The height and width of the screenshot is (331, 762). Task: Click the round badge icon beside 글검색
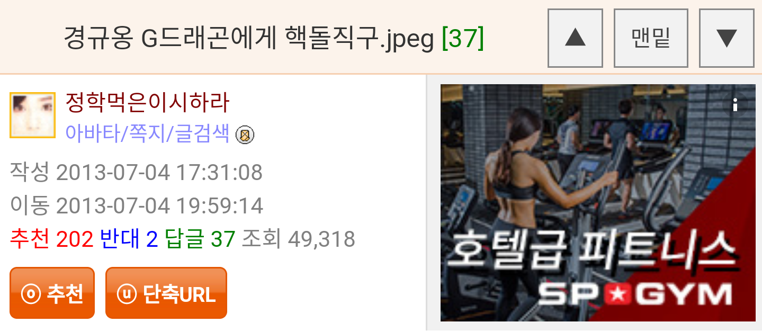[245, 136]
